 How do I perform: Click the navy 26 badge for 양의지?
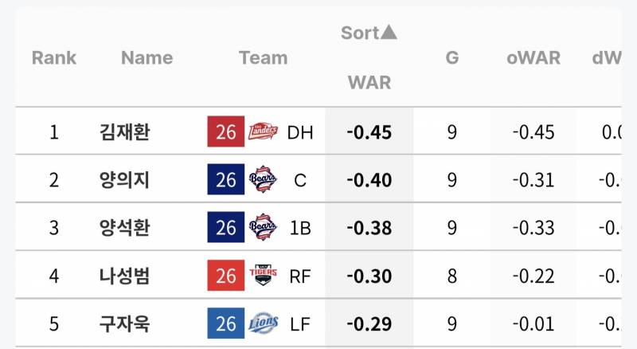[226, 180]
